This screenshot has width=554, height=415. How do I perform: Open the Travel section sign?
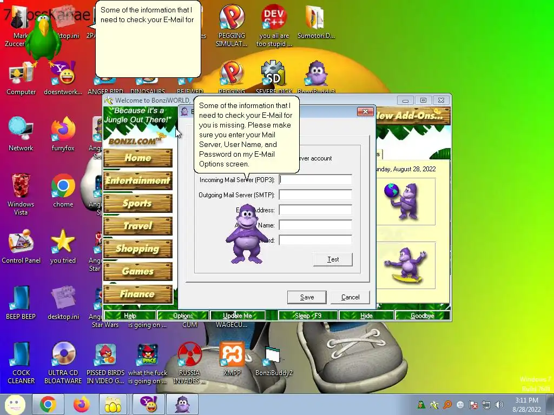138,226
